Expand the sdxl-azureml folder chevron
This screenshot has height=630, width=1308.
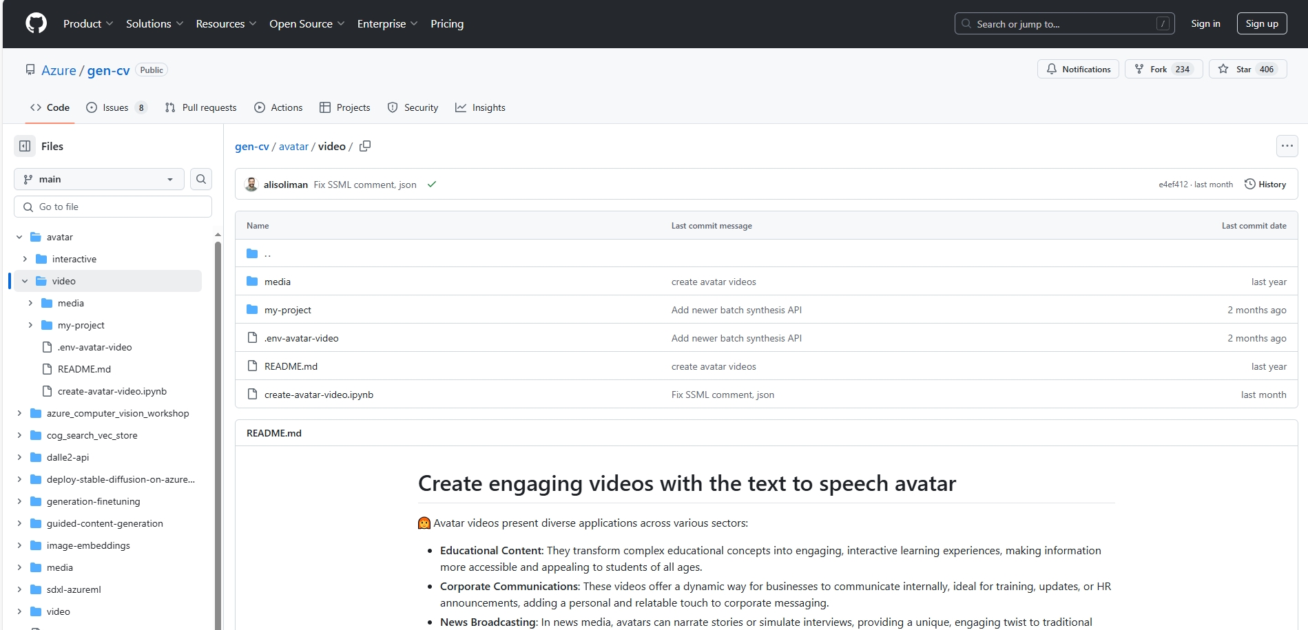point(19,589)
